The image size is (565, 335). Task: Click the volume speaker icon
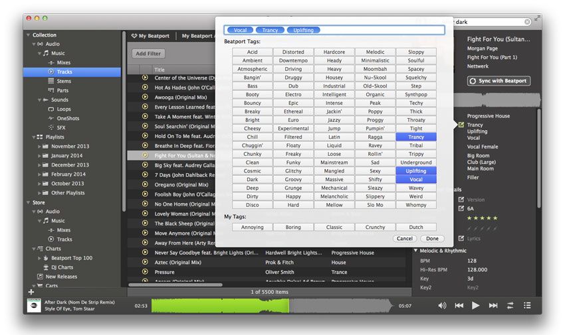coord(442,306)
